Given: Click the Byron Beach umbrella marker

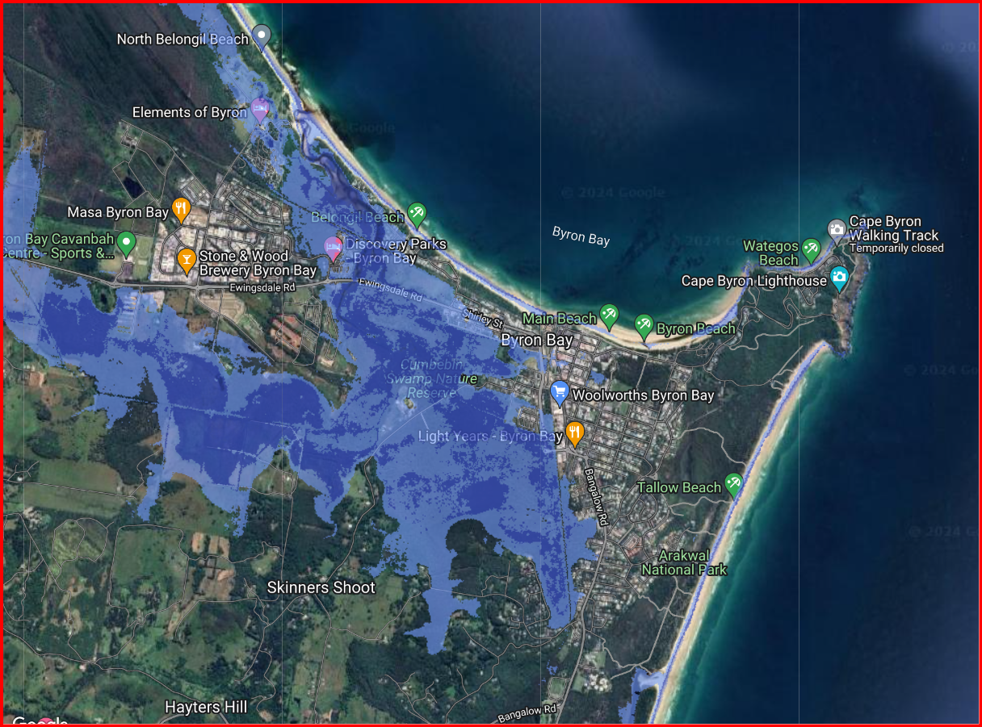Looking at the screenshot, I should 644,326.
